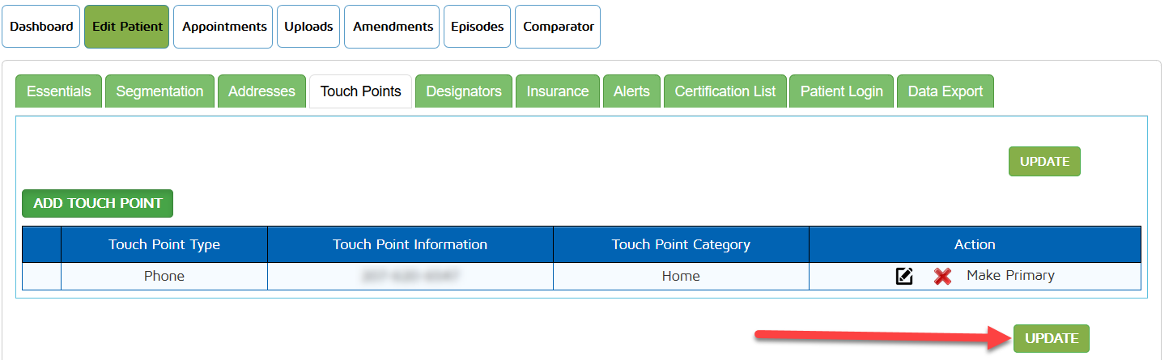The width and height of the screenshot is (1173, 360).
Task: Delete the Phone touch point via red X
Action: (941, 277)
